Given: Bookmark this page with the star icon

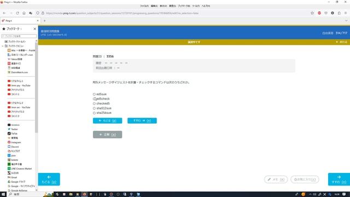Looking at the screenshot, I should coord(312,13).
